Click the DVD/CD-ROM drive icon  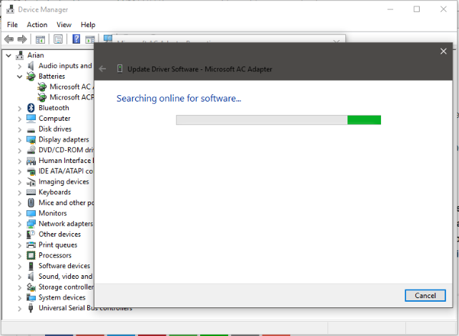(31, 150)
